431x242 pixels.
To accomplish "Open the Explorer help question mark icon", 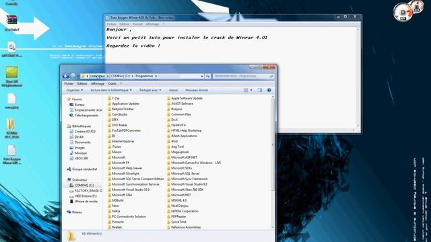I will (269, 90).
